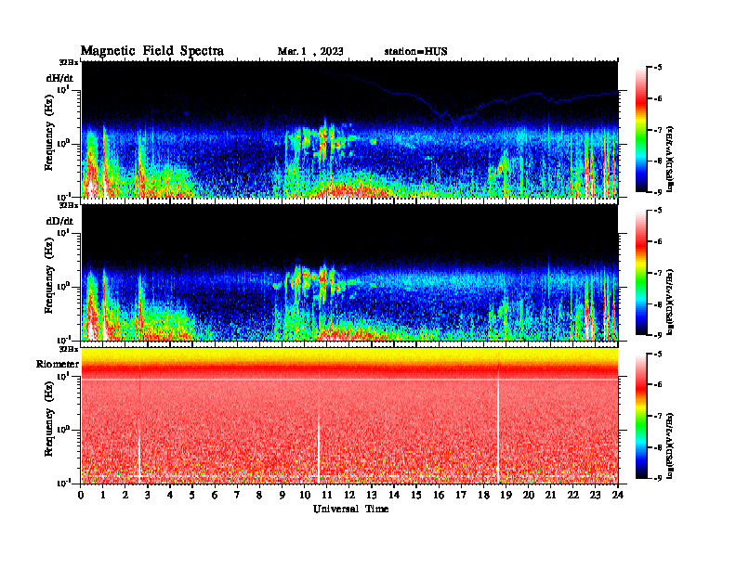Click the "-5" tick on dH/dt color bar

[x=658, y=68]
